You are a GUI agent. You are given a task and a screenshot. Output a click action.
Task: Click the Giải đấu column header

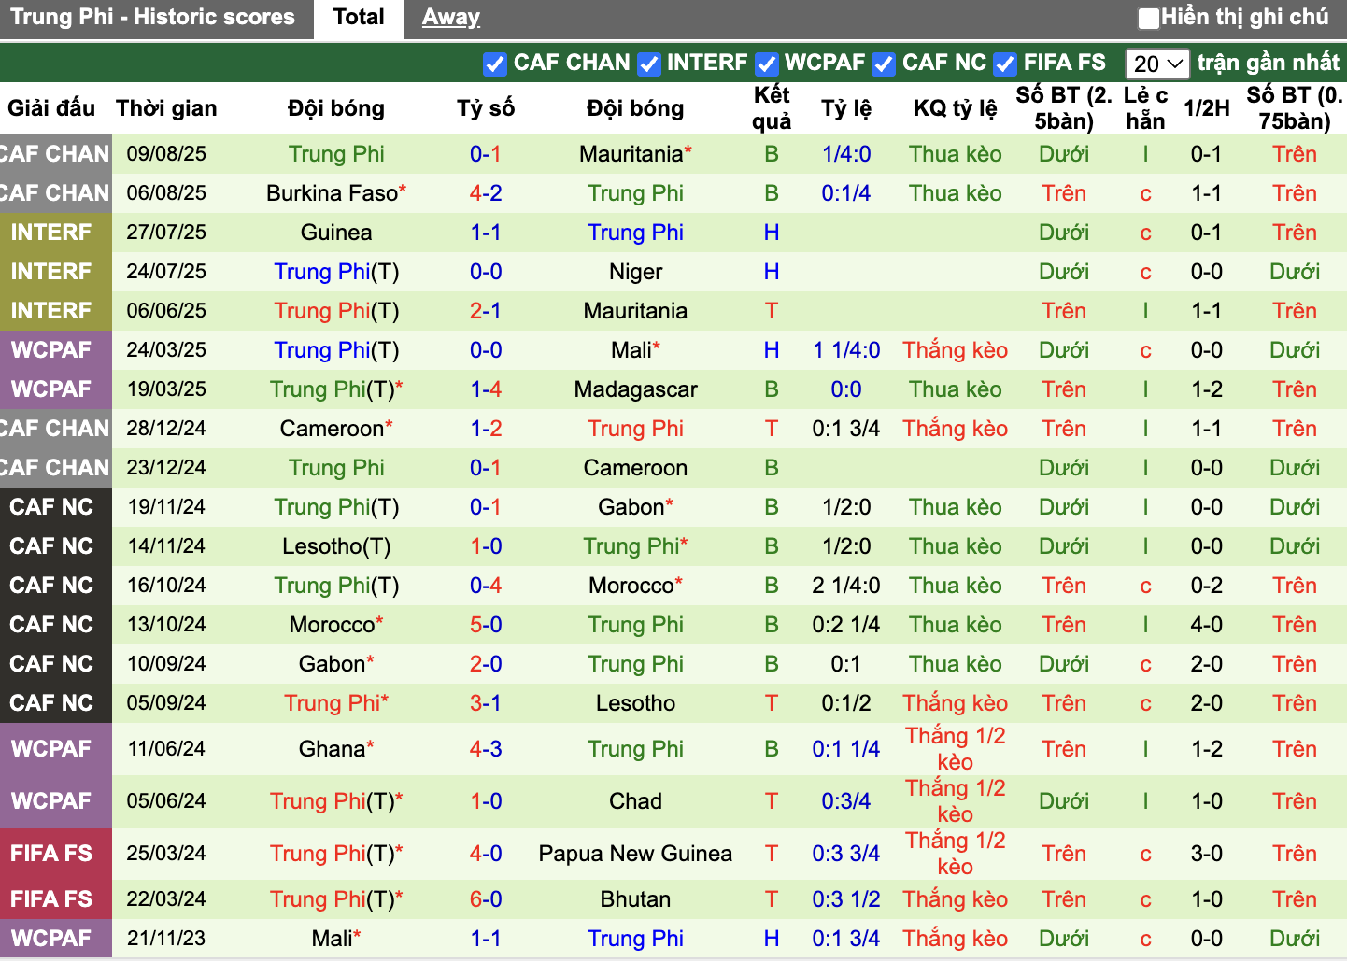(51, 108)
